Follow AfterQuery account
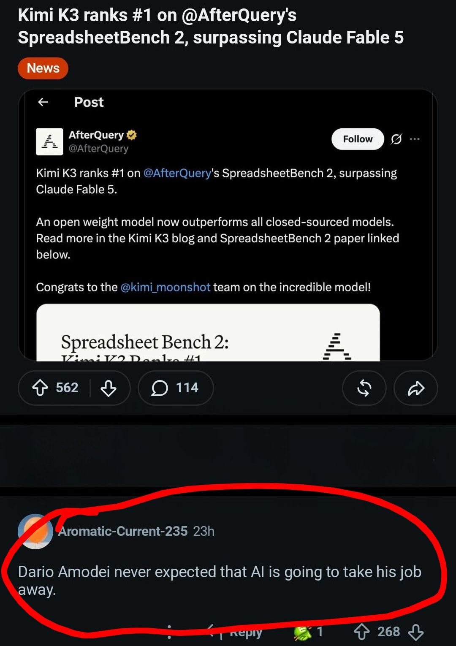 (358, 139)
